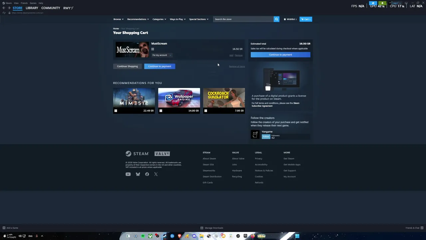Open Brave browser from the taskbar
The width and height of the screenshot is (426, 240).
click(179, 236)
